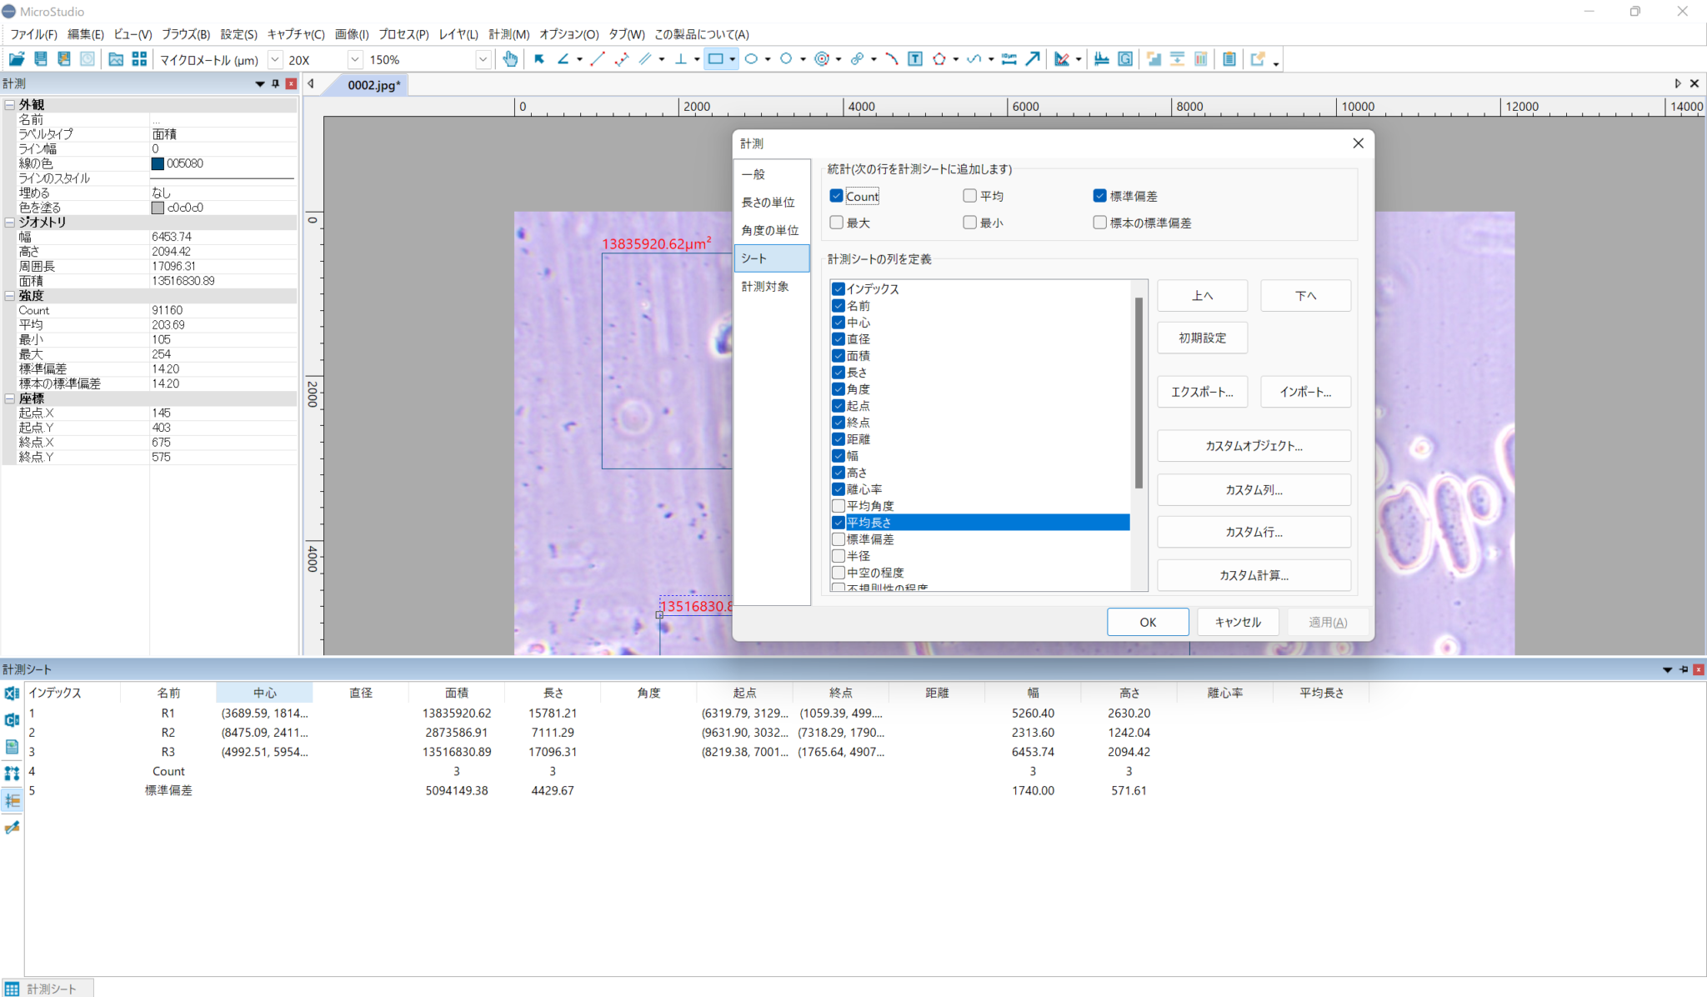Click the Excel export icon in sheet panel
The image size is (1707, 997).
(12, 694)
